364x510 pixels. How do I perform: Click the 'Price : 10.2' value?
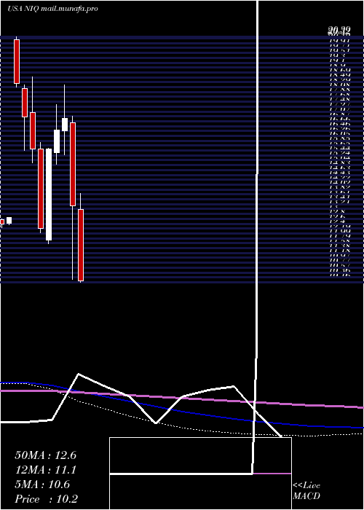pos(47,499)
